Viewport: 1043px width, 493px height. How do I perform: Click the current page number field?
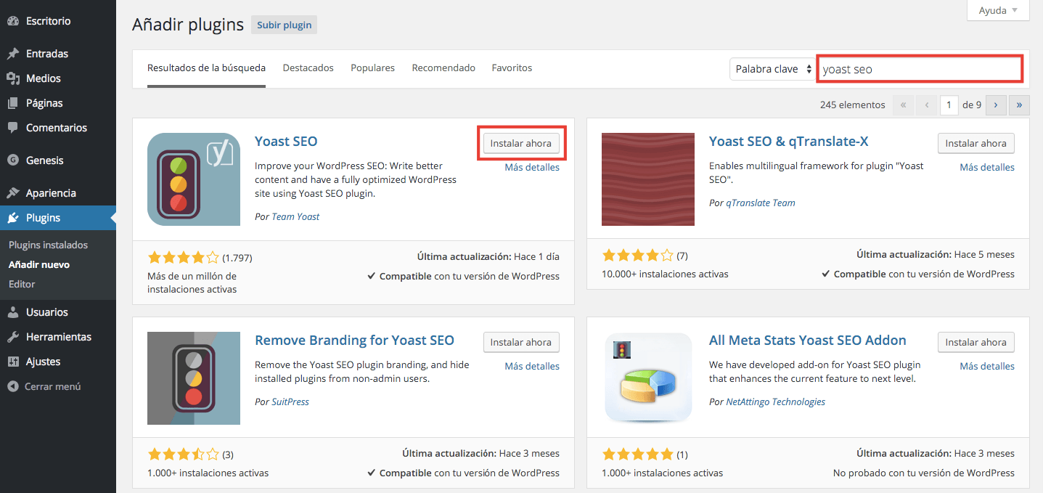949,105
